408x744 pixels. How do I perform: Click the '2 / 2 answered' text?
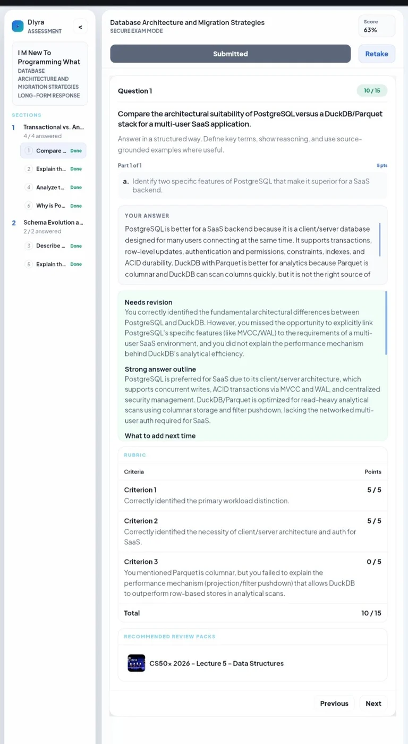[42, 231]
